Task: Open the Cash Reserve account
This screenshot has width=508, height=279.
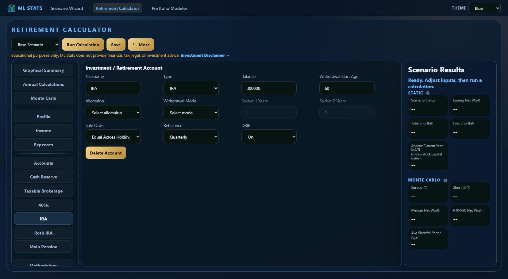Action: click(44, 177)
